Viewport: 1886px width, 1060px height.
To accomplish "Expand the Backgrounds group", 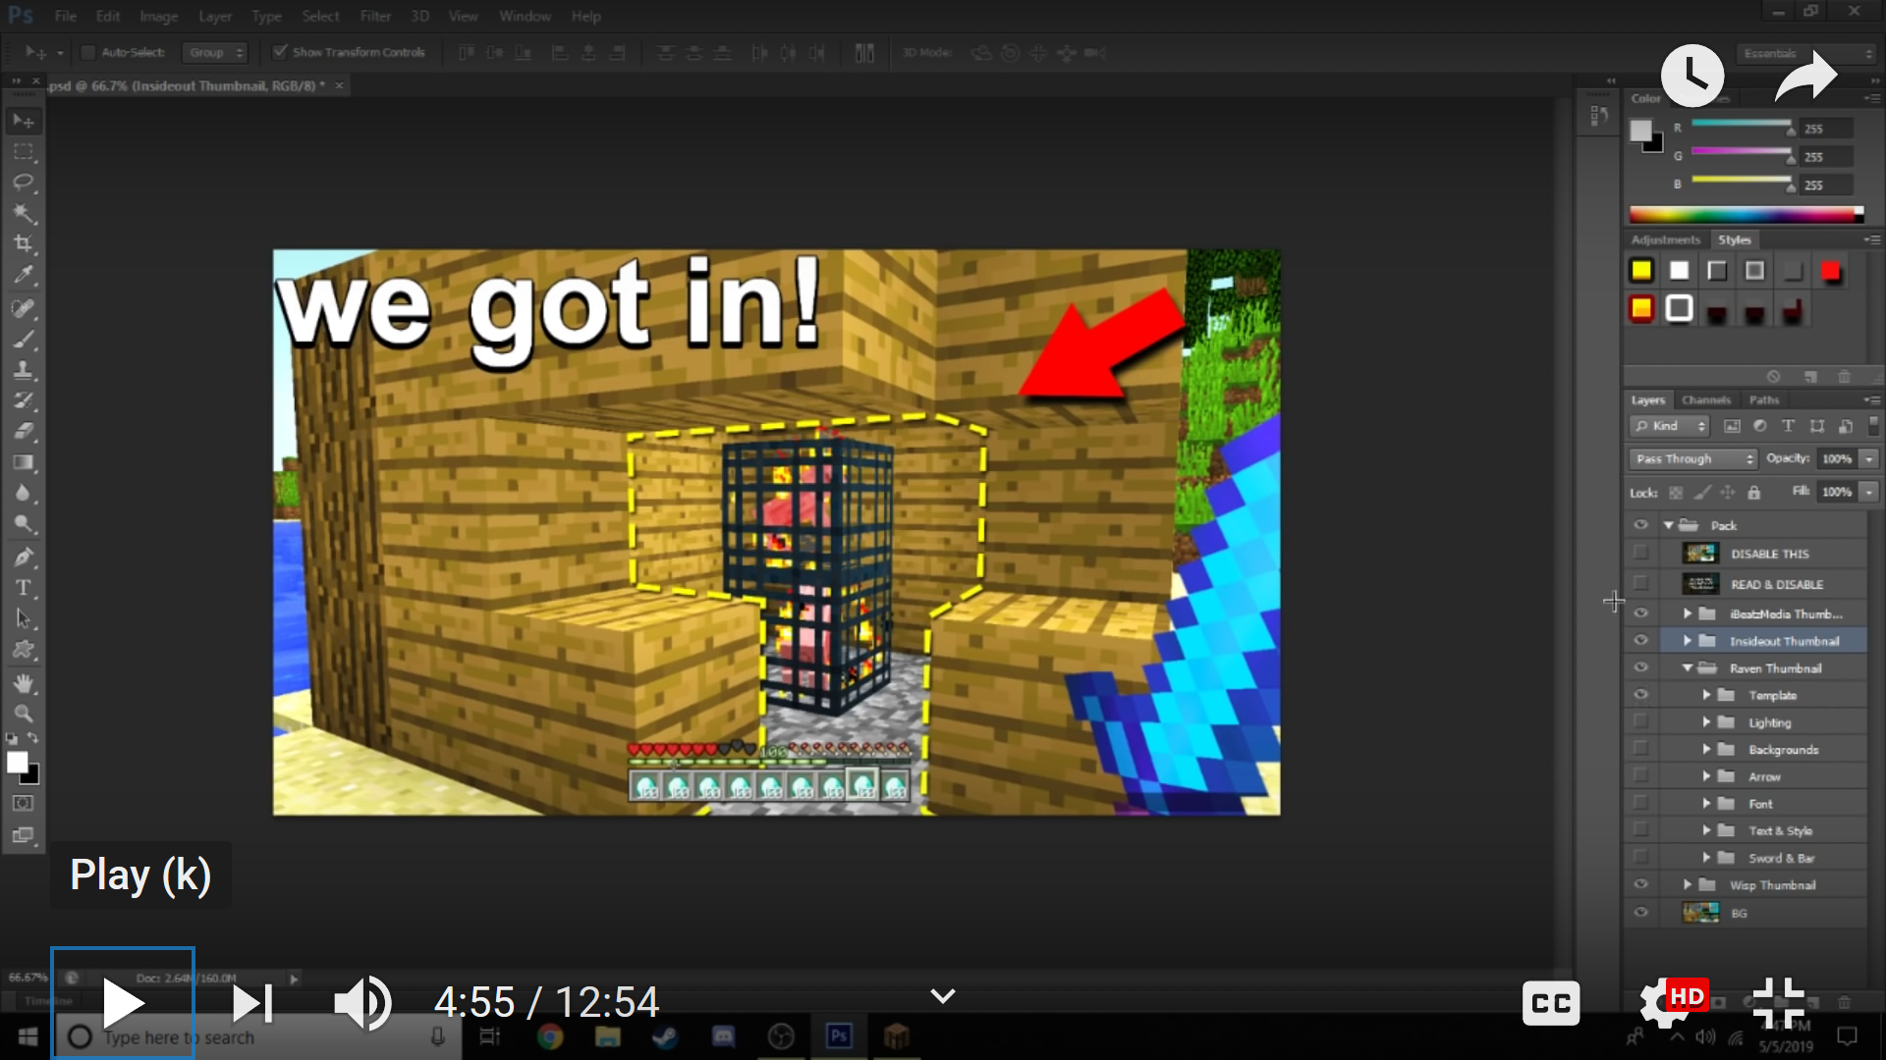I will click(x=1706, y=750).
